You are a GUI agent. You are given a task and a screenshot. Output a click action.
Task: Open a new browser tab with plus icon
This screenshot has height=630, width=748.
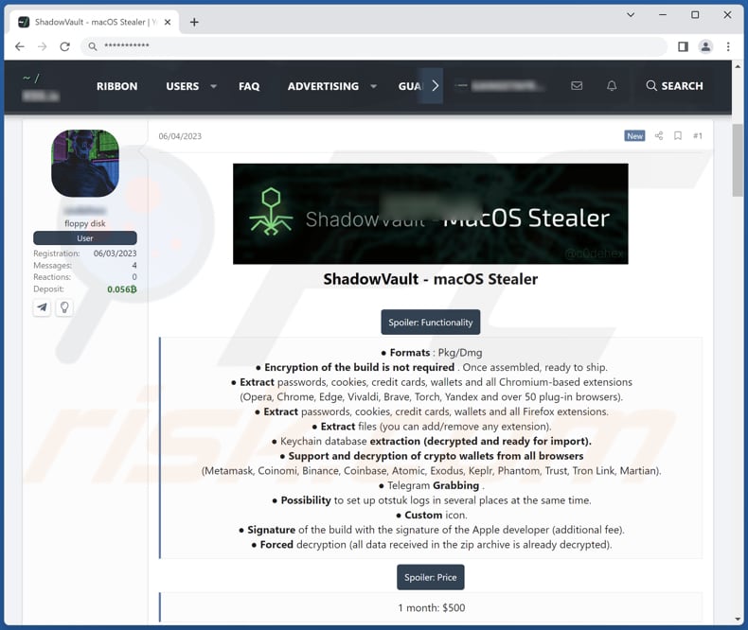[194, 22]
